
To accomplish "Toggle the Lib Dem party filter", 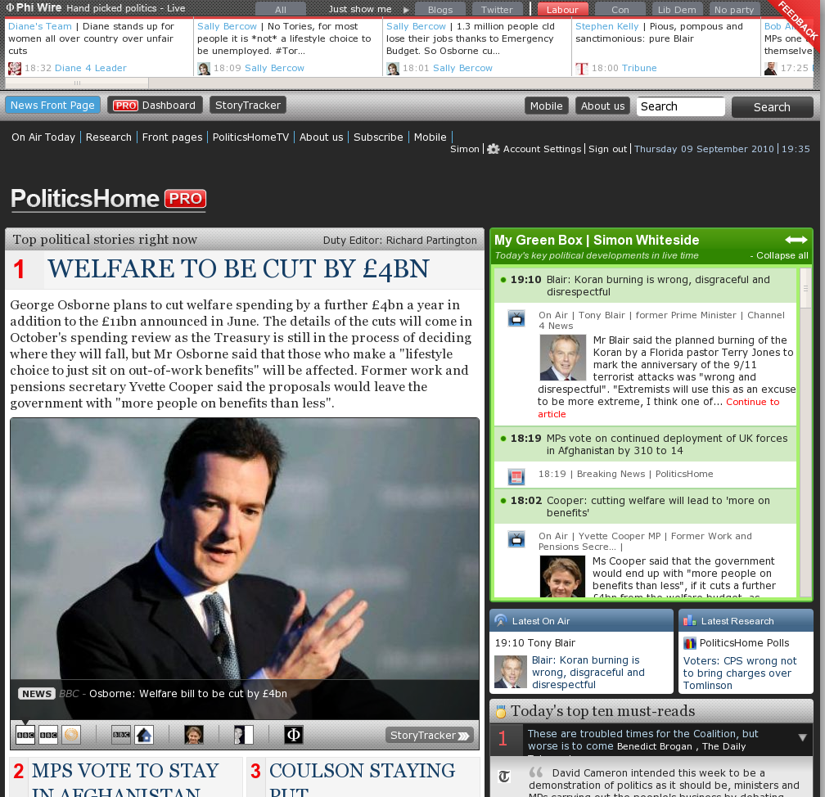I will coord(677,10).
